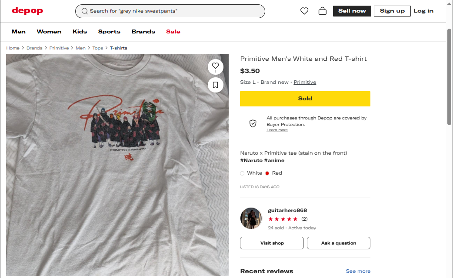Image resolution: width=453 pixels, height=278 pixels.
Task: Click the red color swatch
Action: (267, 173)
